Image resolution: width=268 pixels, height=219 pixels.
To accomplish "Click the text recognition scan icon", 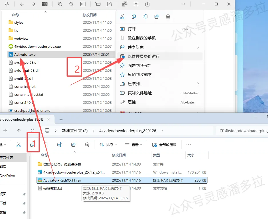I will tap(136, 4).
